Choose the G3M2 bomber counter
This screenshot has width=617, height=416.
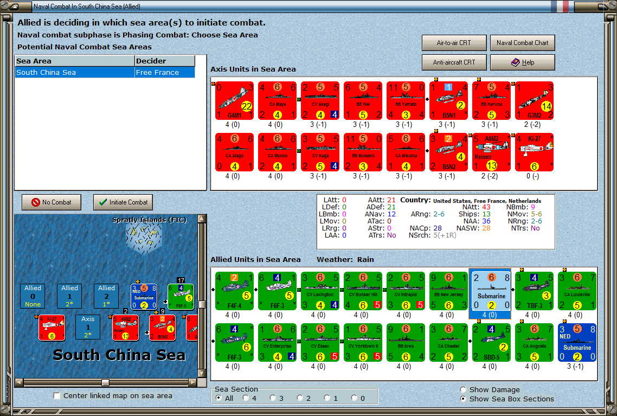tap(535, 100)
